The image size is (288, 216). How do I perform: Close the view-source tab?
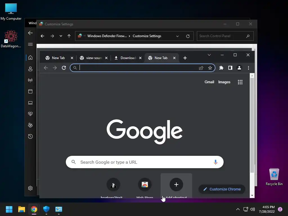point(106,58)
